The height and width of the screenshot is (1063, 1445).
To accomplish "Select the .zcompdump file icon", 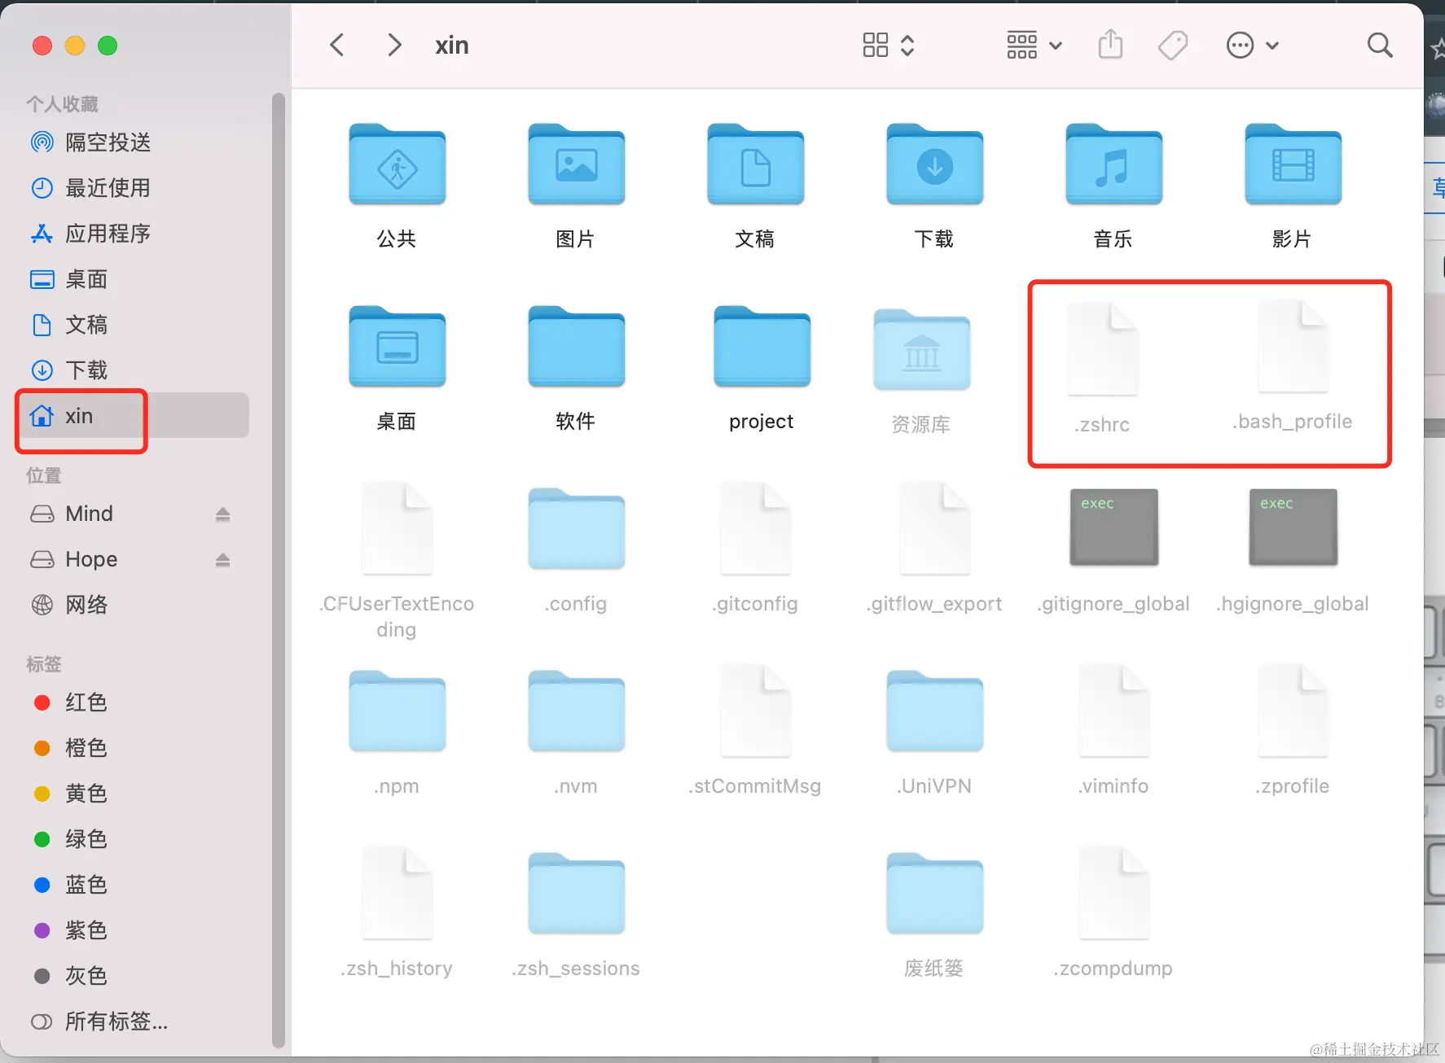I will (1113, 893).
